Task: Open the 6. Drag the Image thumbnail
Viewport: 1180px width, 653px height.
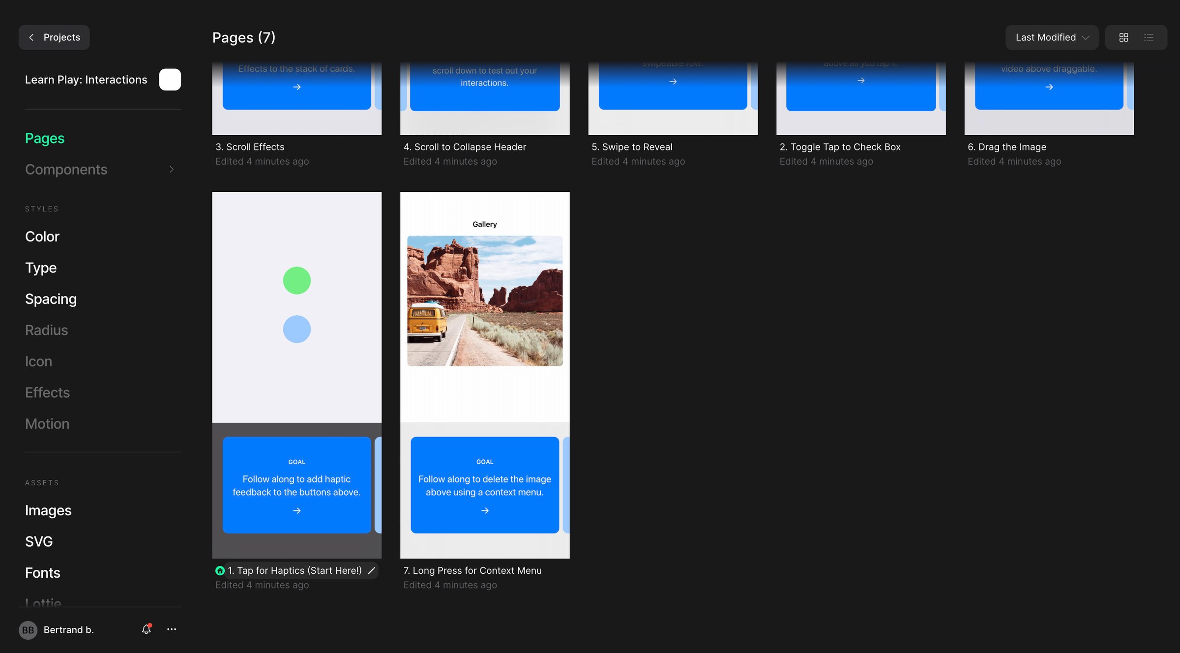Action: 1049,98
